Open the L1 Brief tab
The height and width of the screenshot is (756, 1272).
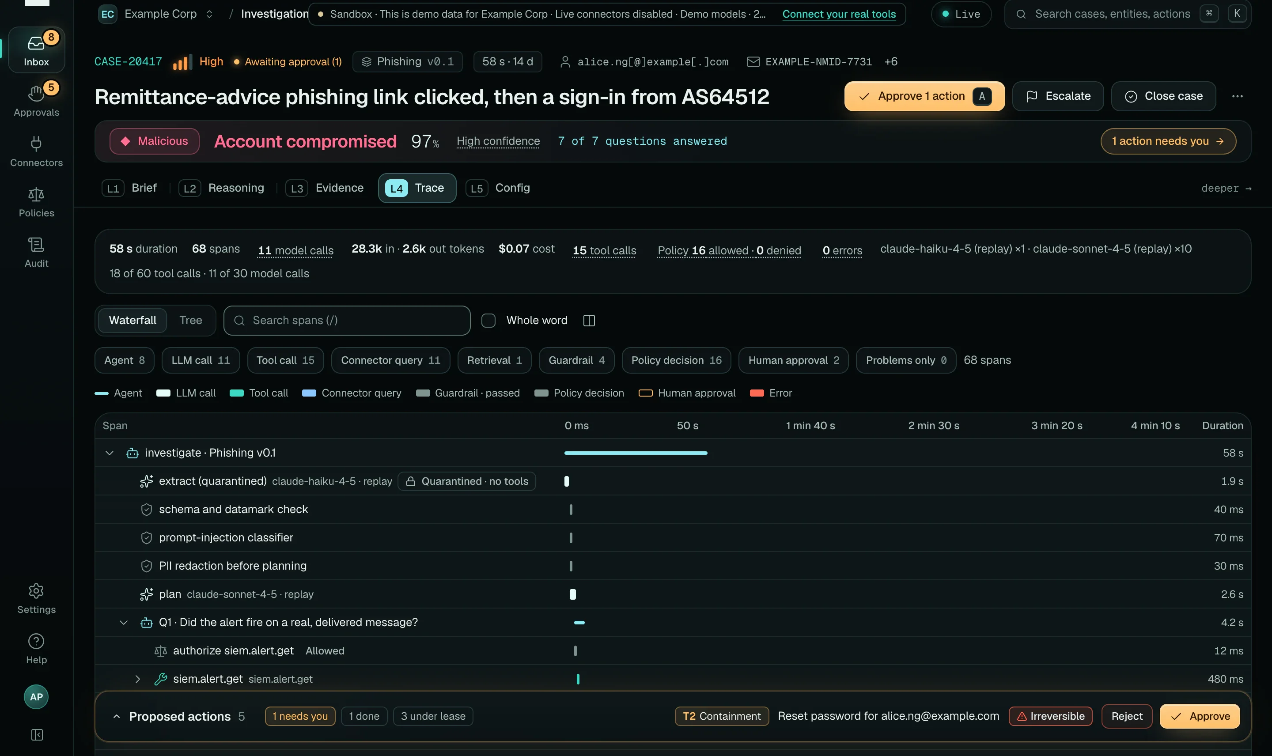click(x=129, y=188)
